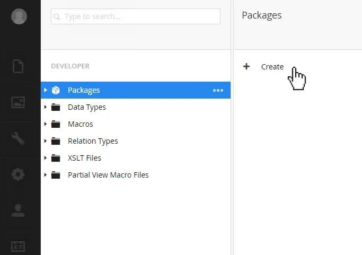
Task: Expand the Relation Types node arrow
Action: click(x=46, y=141)
